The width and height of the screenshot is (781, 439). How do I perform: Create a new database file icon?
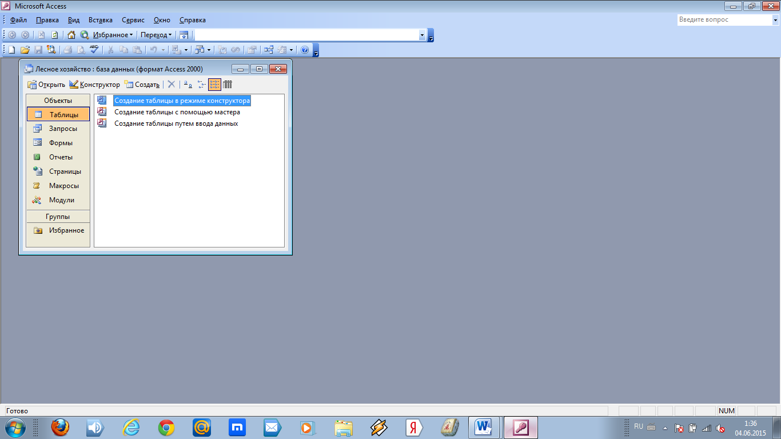coord(11,50)
